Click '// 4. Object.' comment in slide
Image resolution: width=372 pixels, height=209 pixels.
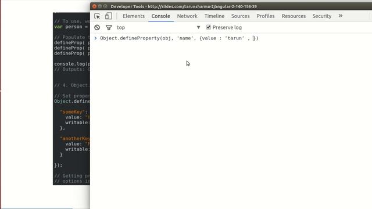point(72,85)
